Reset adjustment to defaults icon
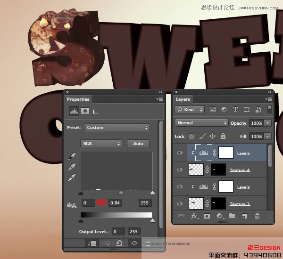This screenshot has width=283, height=259. [119, 243]
